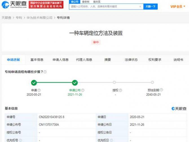The image size is (189, 142).
Task: Open the VIP会员 dropdown
Action: coord(178,6)
